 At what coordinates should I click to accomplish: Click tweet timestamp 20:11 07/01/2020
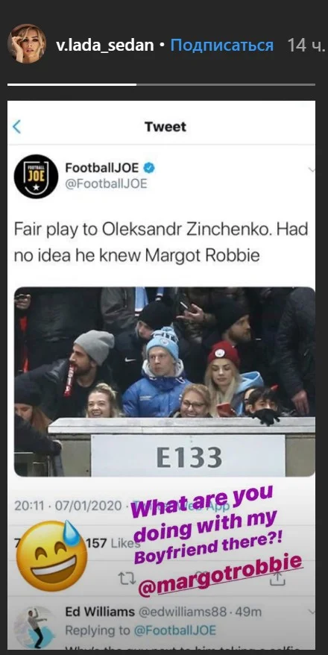click(x=69, y=506)
